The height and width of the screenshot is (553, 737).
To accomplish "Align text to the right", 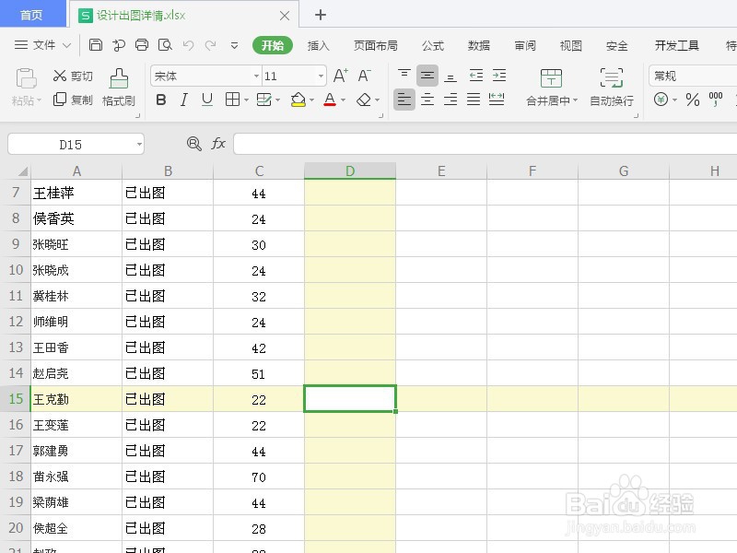I will pos(450,100).
